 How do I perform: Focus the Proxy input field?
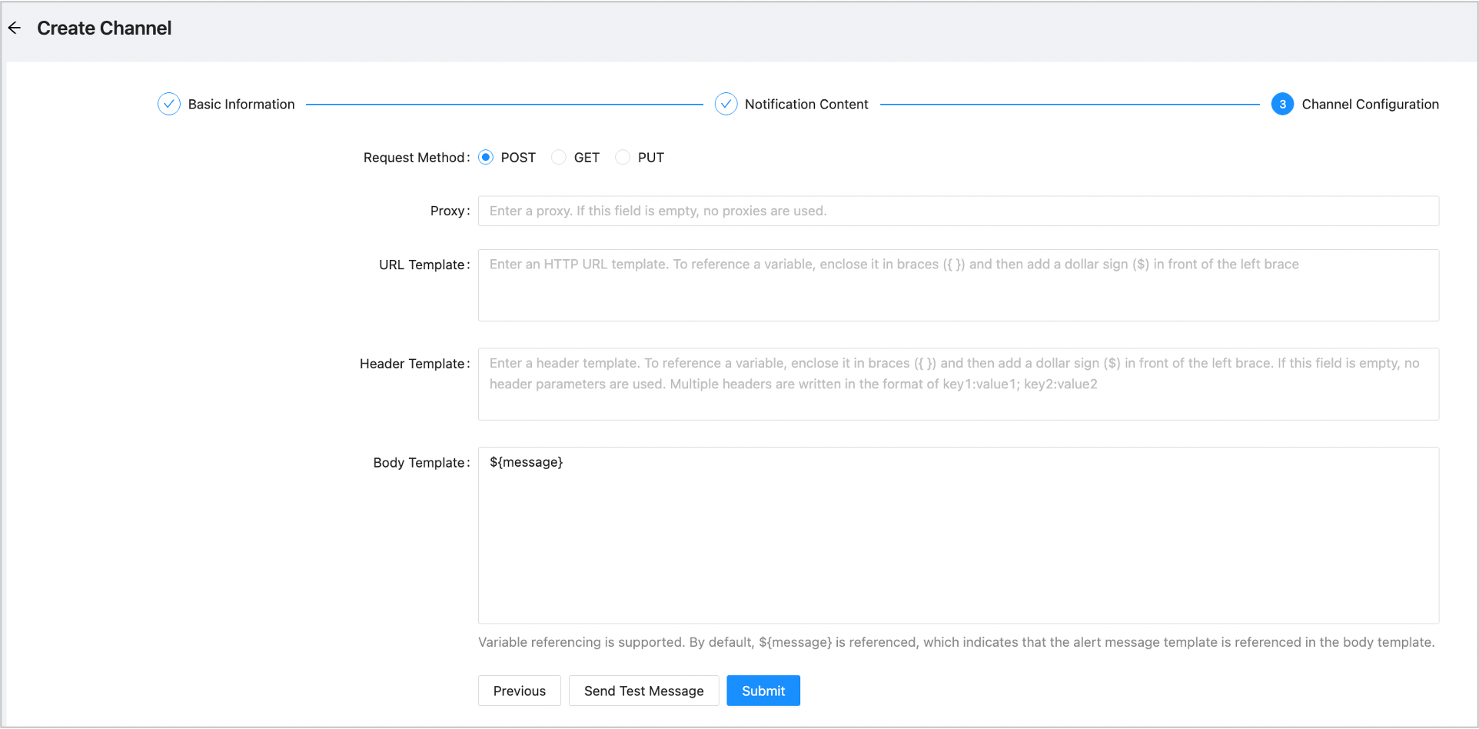click(958, 211)
